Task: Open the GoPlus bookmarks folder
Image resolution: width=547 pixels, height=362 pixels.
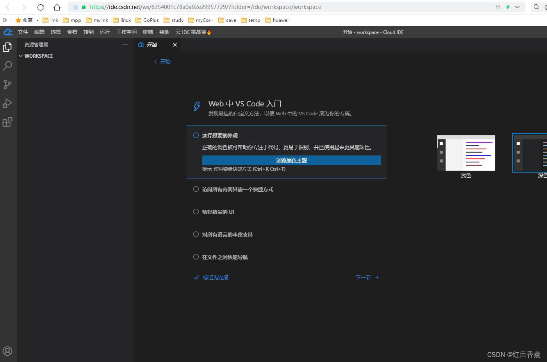Action: coord(147,20)
